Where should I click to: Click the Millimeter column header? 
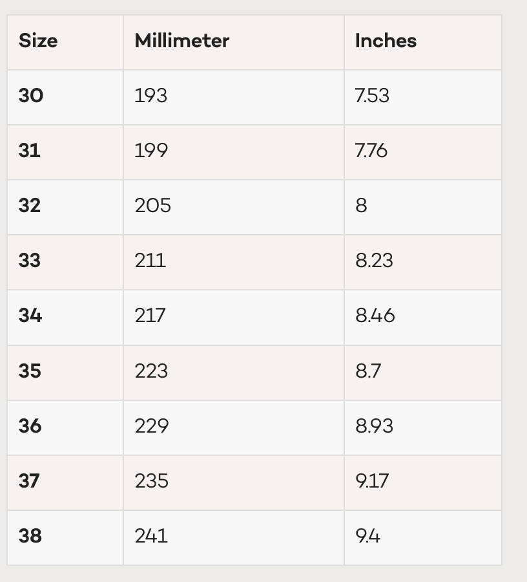click(181, 41)
